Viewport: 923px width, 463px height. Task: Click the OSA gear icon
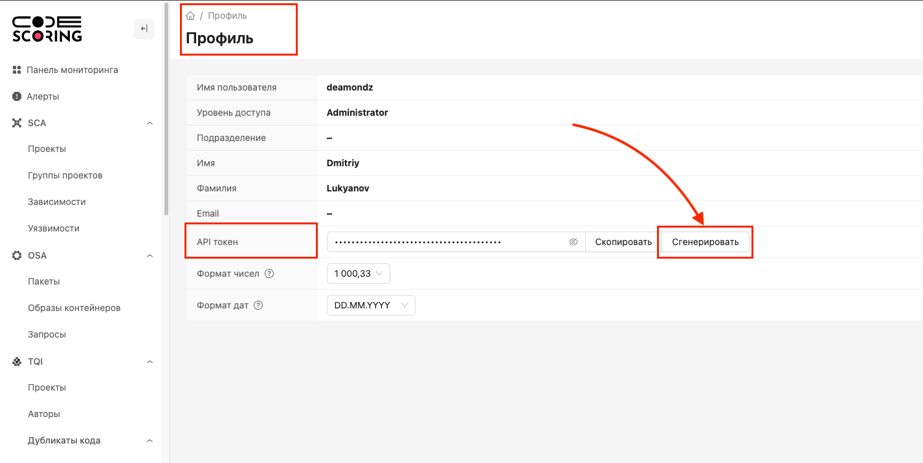pos(16,255)
